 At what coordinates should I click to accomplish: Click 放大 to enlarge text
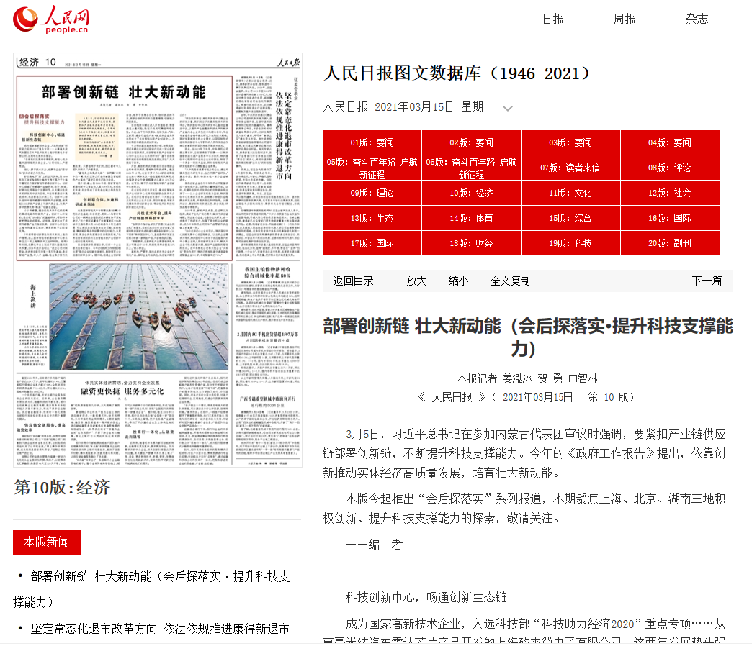[416, 281]
